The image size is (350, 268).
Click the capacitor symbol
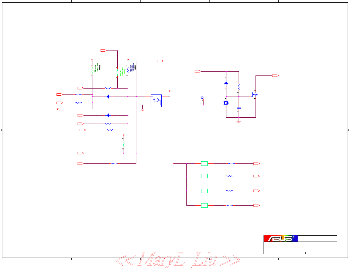coord(239,108)
